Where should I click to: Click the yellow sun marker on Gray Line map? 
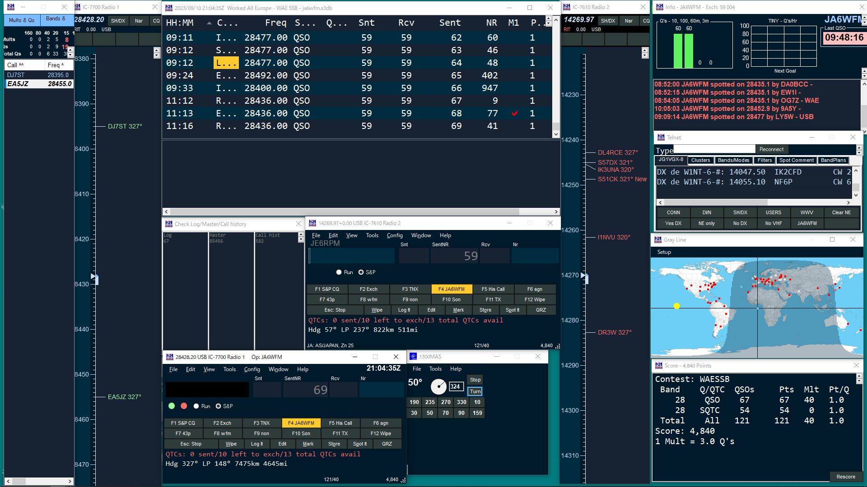coord(676,306)
